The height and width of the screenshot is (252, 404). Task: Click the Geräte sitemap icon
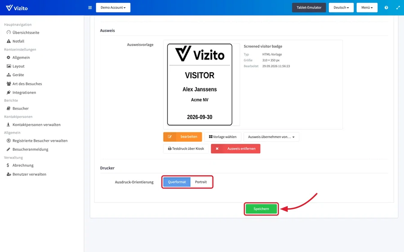9,75
